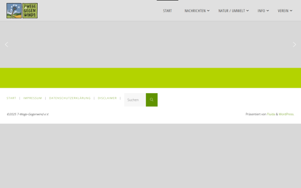Advance to next slide arrow

coord(294,45)
